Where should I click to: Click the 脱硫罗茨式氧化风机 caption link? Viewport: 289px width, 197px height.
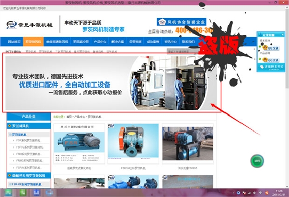coord(79,168)
